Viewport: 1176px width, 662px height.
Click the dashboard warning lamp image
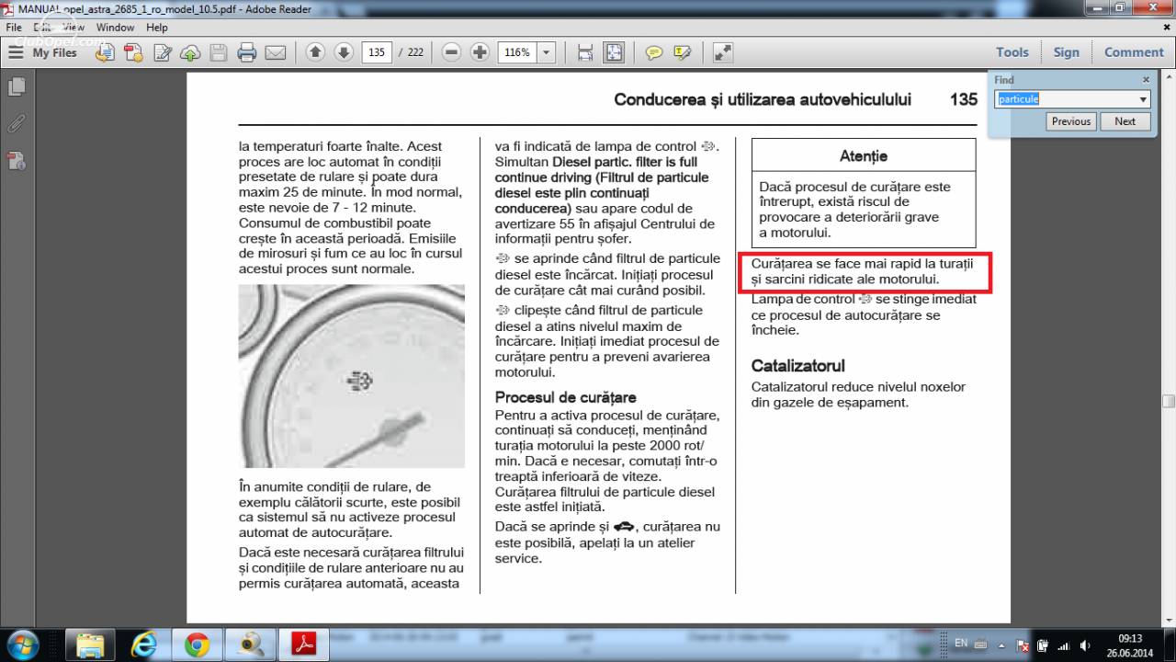pos(352,377)
